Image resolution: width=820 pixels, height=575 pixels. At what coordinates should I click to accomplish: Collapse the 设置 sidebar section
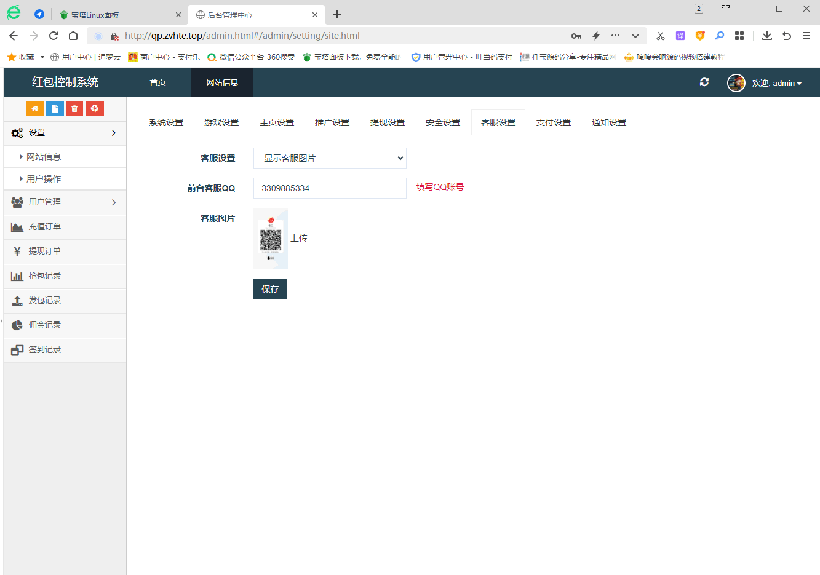(x=65, y=133)
